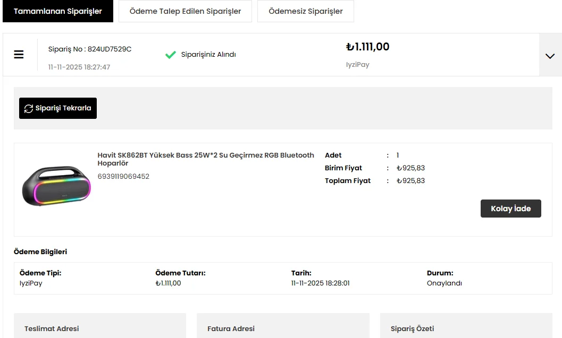Expand the order with the chevron arrow
Image resolution: width=562 pixels, height=338 pixels.
tap(550, 56)
